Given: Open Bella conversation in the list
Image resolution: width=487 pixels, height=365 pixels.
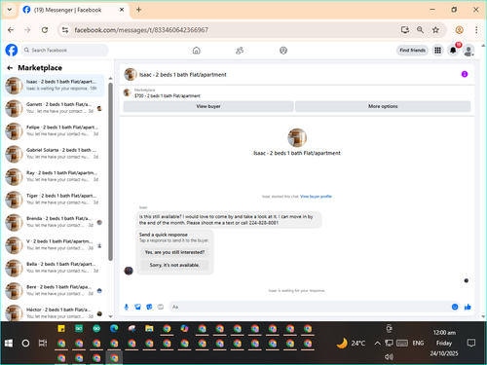Looking at the screenshot, I should 54,268.
